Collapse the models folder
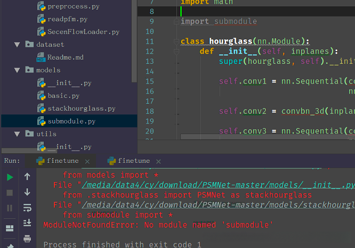This screenshot has height=248, width=355. (x=17, y=70)
